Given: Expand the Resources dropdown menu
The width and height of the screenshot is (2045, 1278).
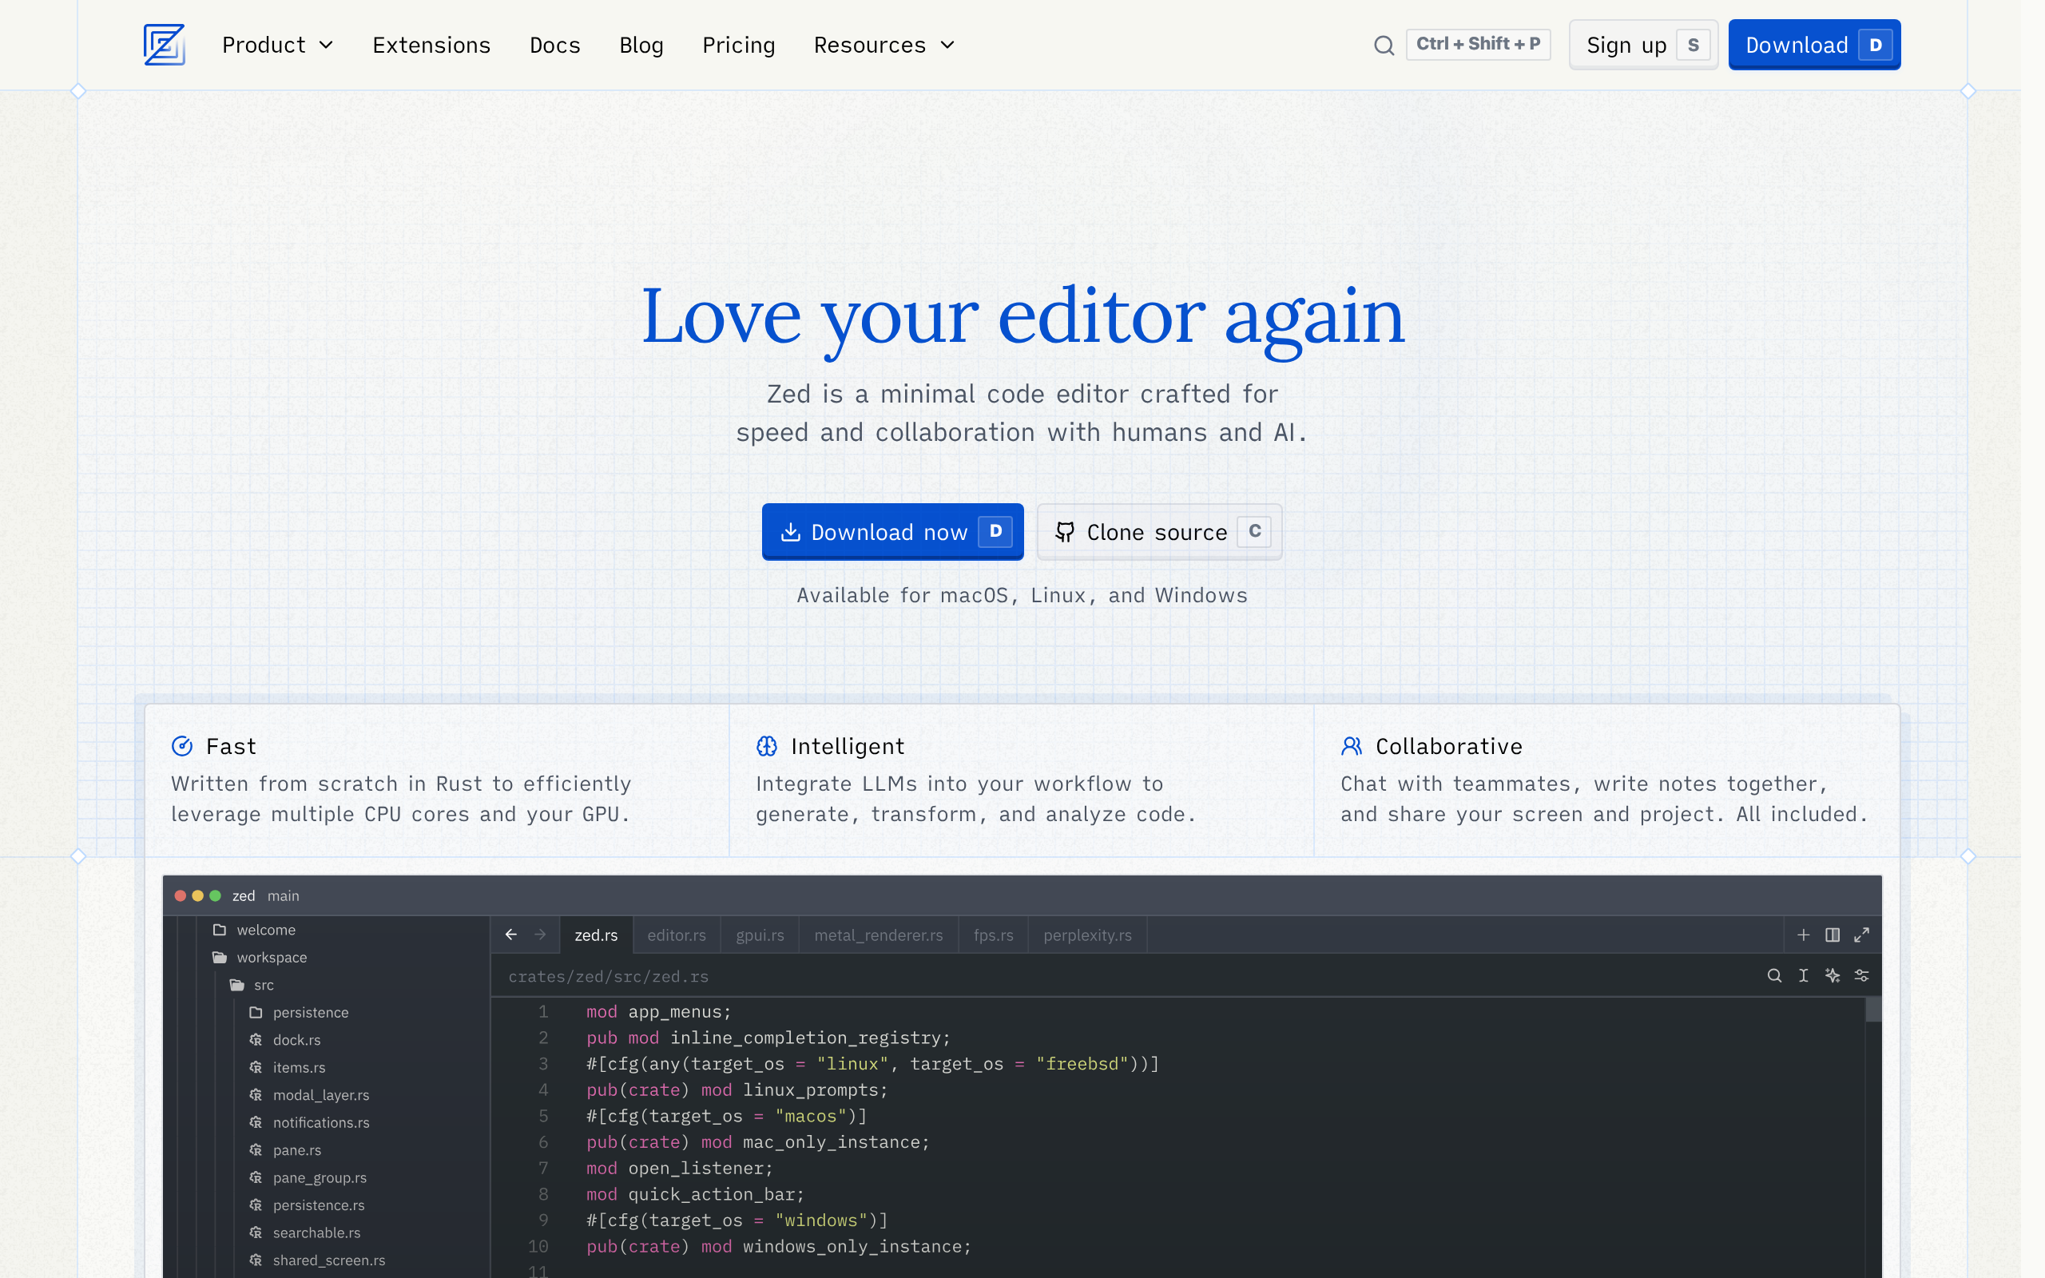Looking at the screenshot, I should click(x=883, y=46).
